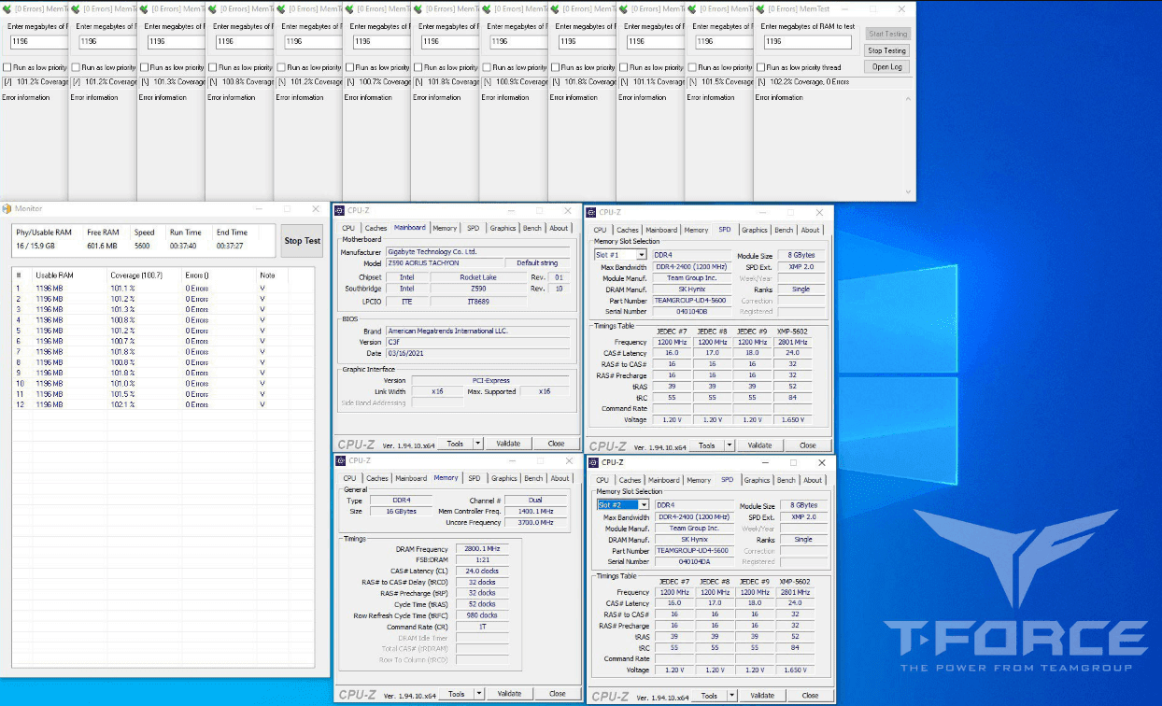Open Log in the MemTest window
Screen dimensions: 1162x706
point(886,67)
